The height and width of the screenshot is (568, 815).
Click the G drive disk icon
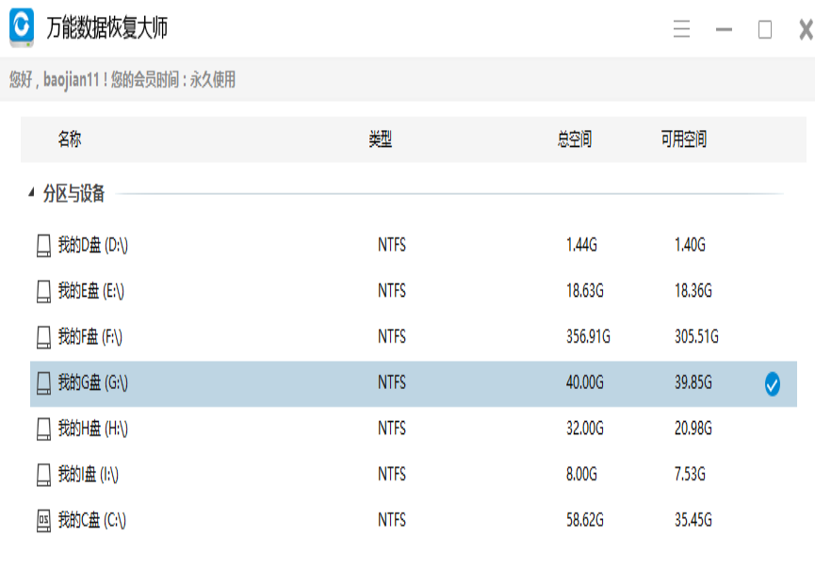tap(43, 383)
